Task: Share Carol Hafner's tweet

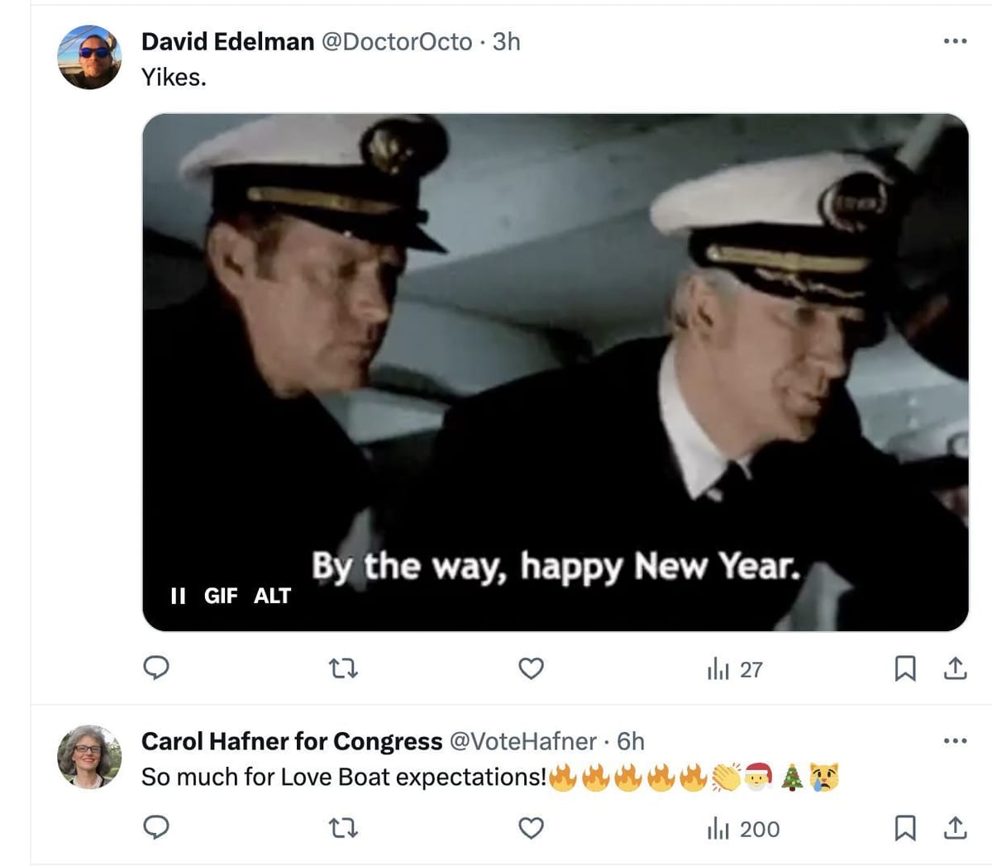Action: [x=955, y=827]
